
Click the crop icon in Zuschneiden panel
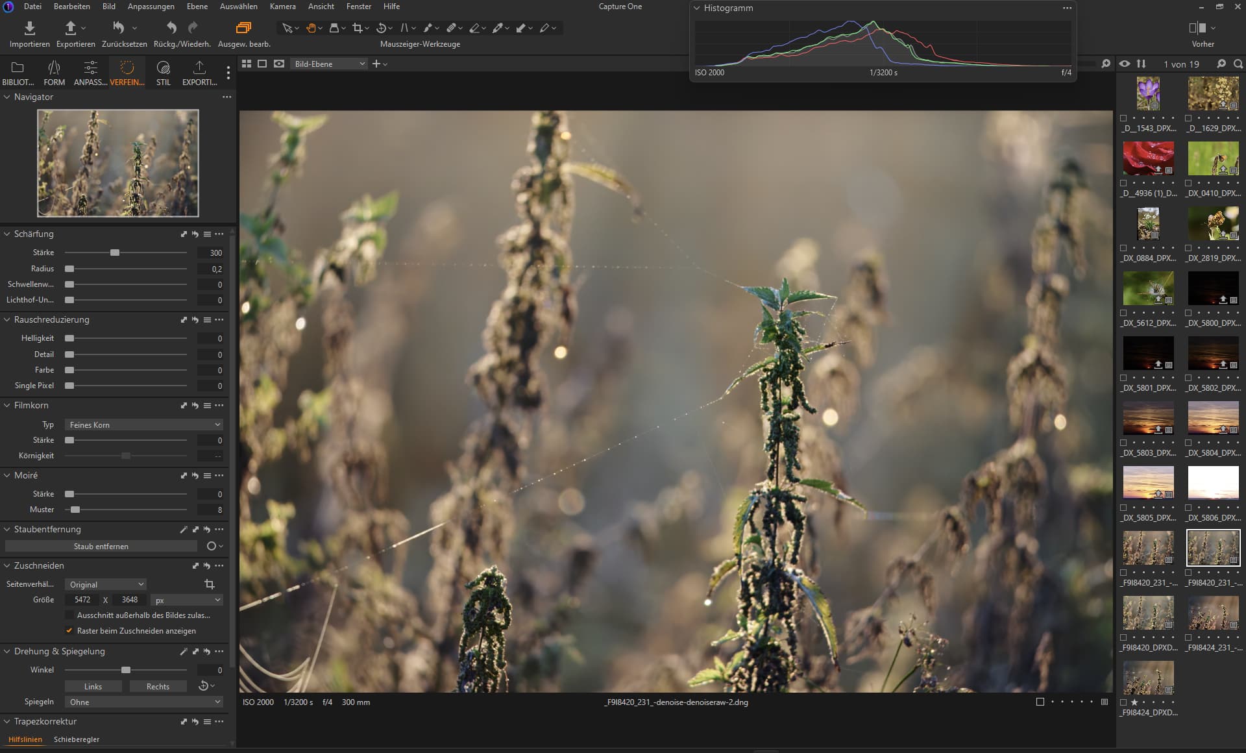[209, 584]
